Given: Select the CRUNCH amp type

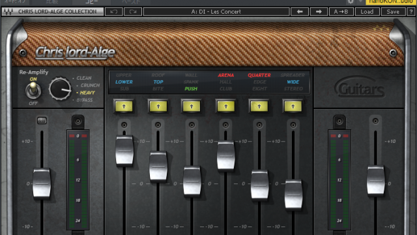Looking at the screenshot, I should [x=90, y=86].
